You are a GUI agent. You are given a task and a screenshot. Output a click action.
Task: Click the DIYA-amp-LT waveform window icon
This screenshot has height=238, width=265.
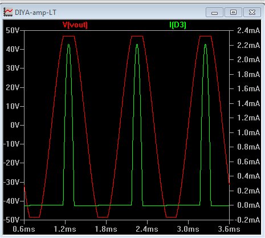[8, 13]
